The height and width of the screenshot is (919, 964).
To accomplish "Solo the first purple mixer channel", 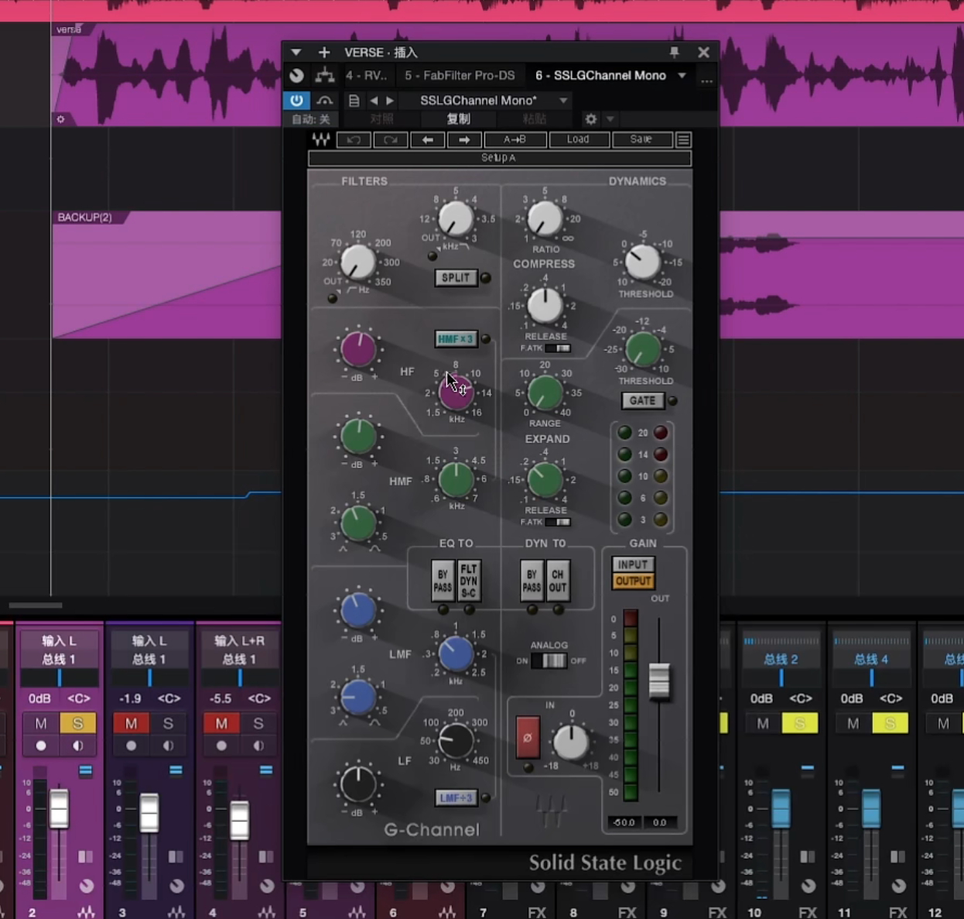I will (x=77, y=723).
